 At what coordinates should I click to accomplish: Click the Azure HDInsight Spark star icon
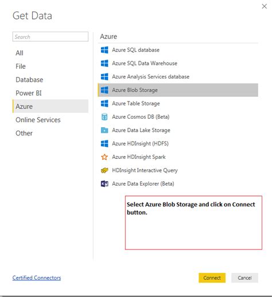[x=104, y=157]
